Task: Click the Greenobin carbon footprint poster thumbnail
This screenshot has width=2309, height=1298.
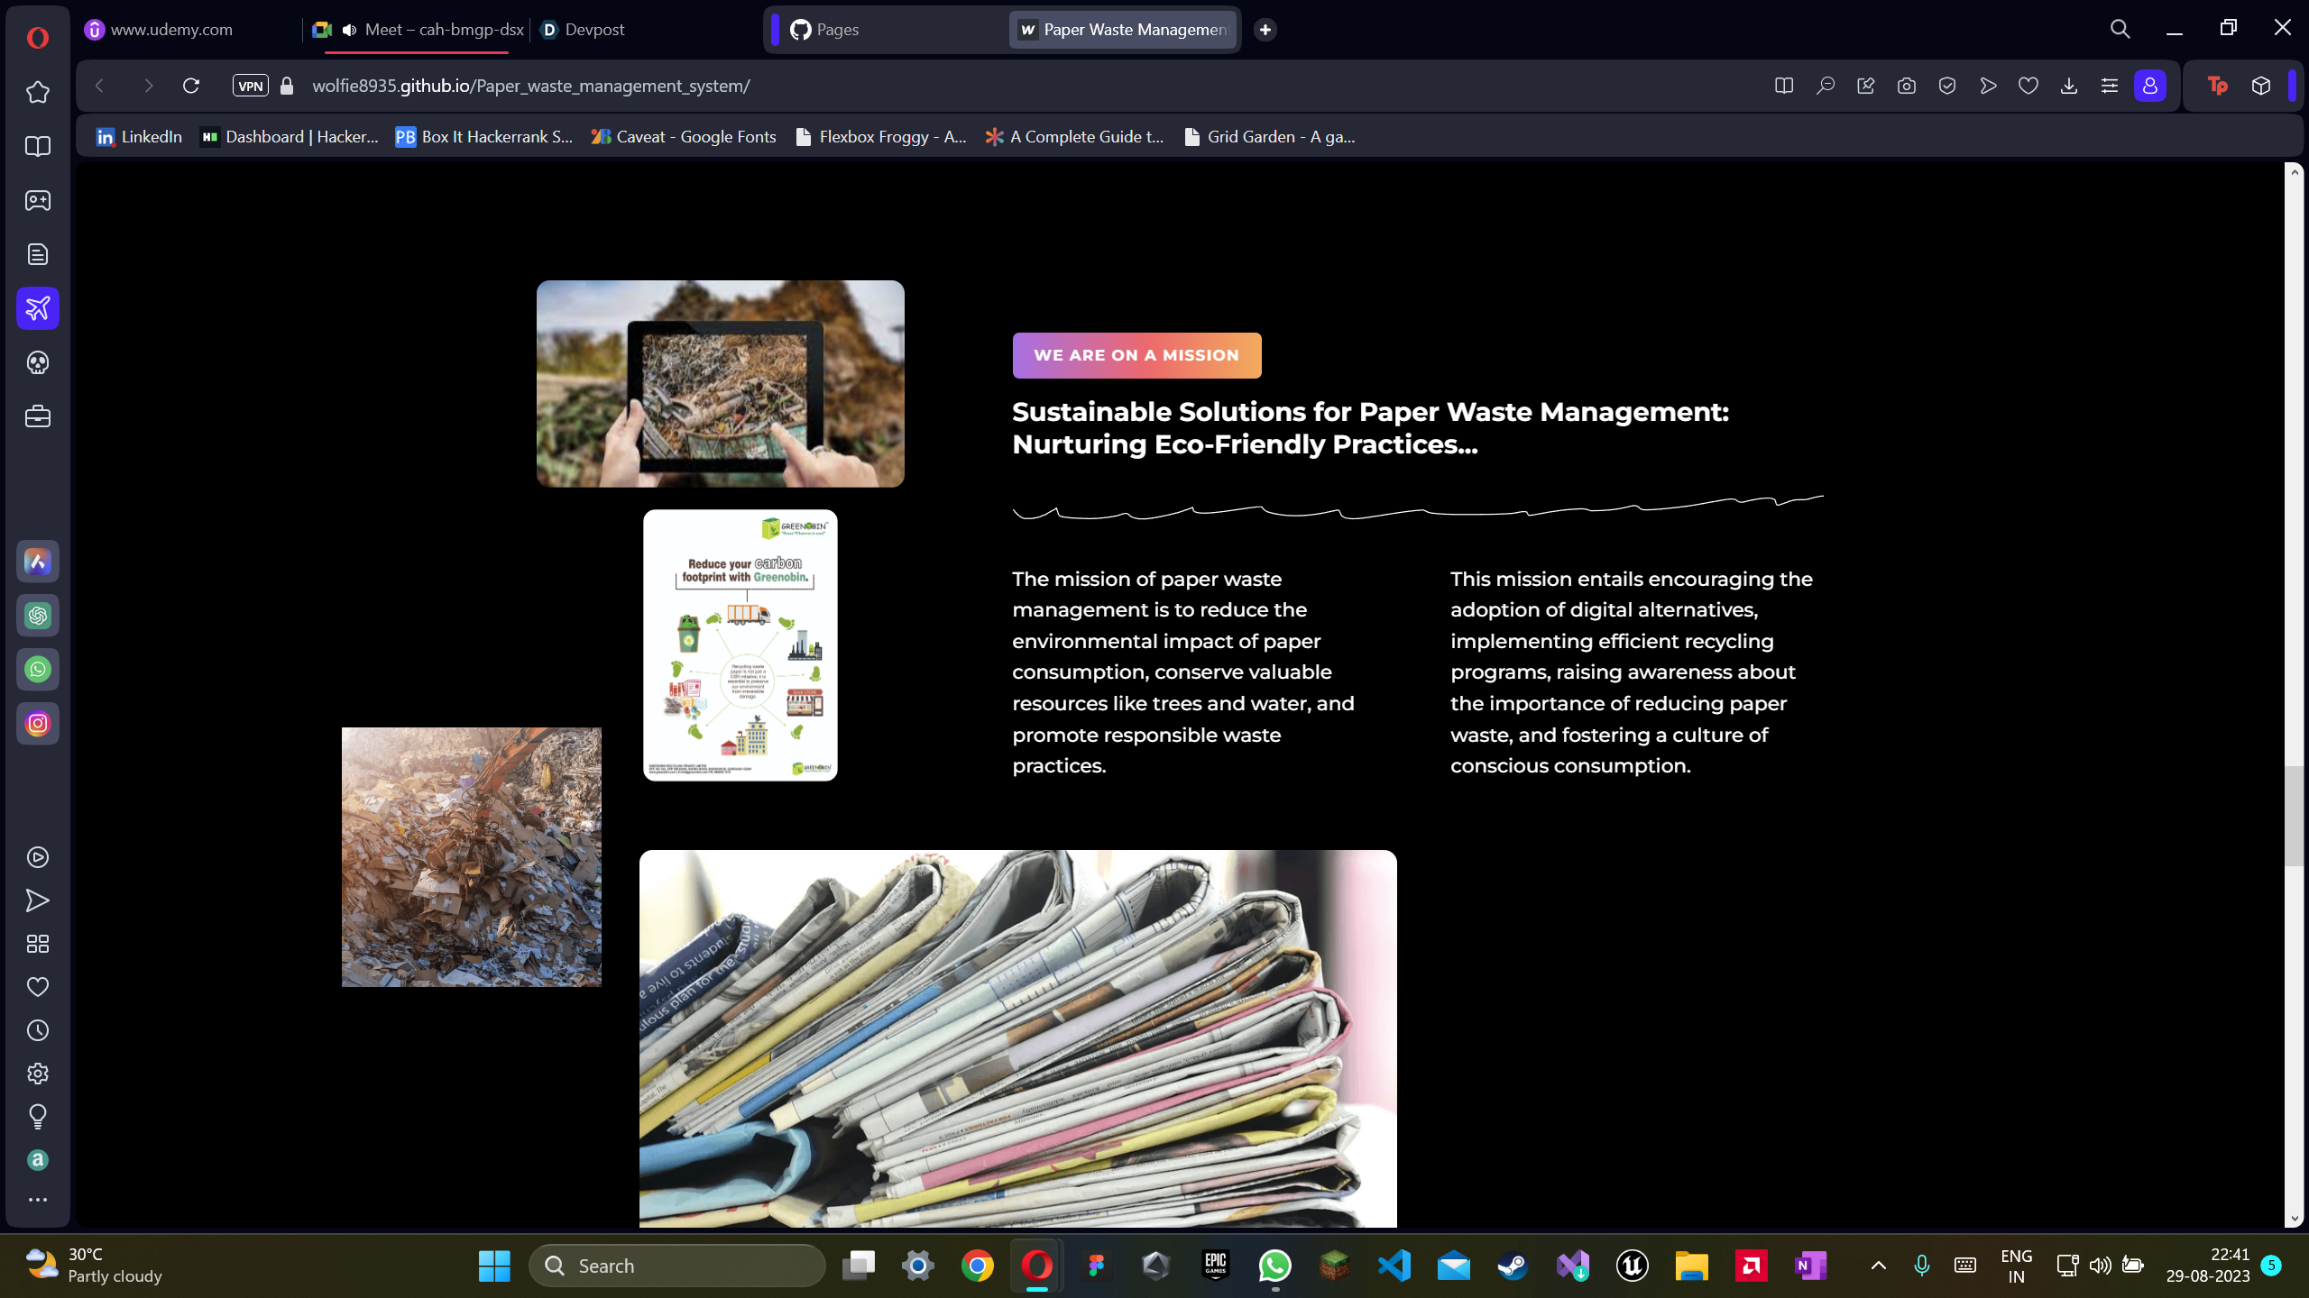Action: point(740,645)
